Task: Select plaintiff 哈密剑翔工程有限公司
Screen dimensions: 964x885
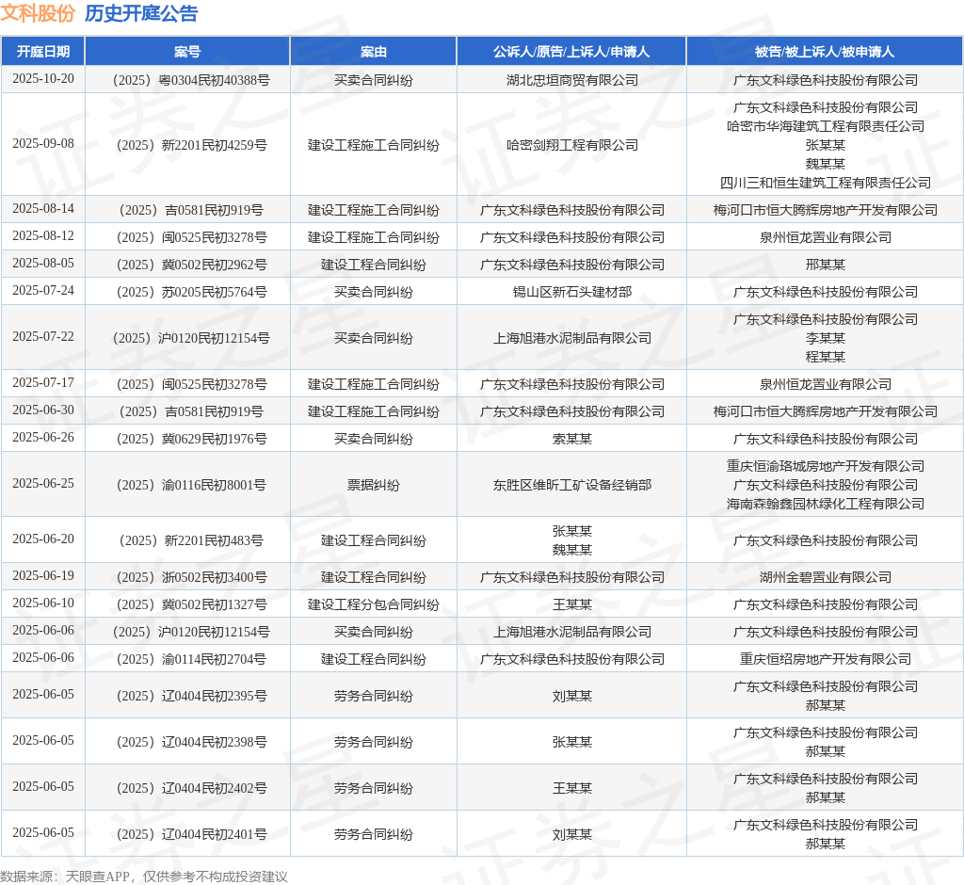Action: tap(571, 145)
